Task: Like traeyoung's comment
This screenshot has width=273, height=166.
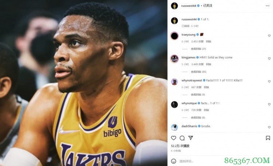Action: 269,36
